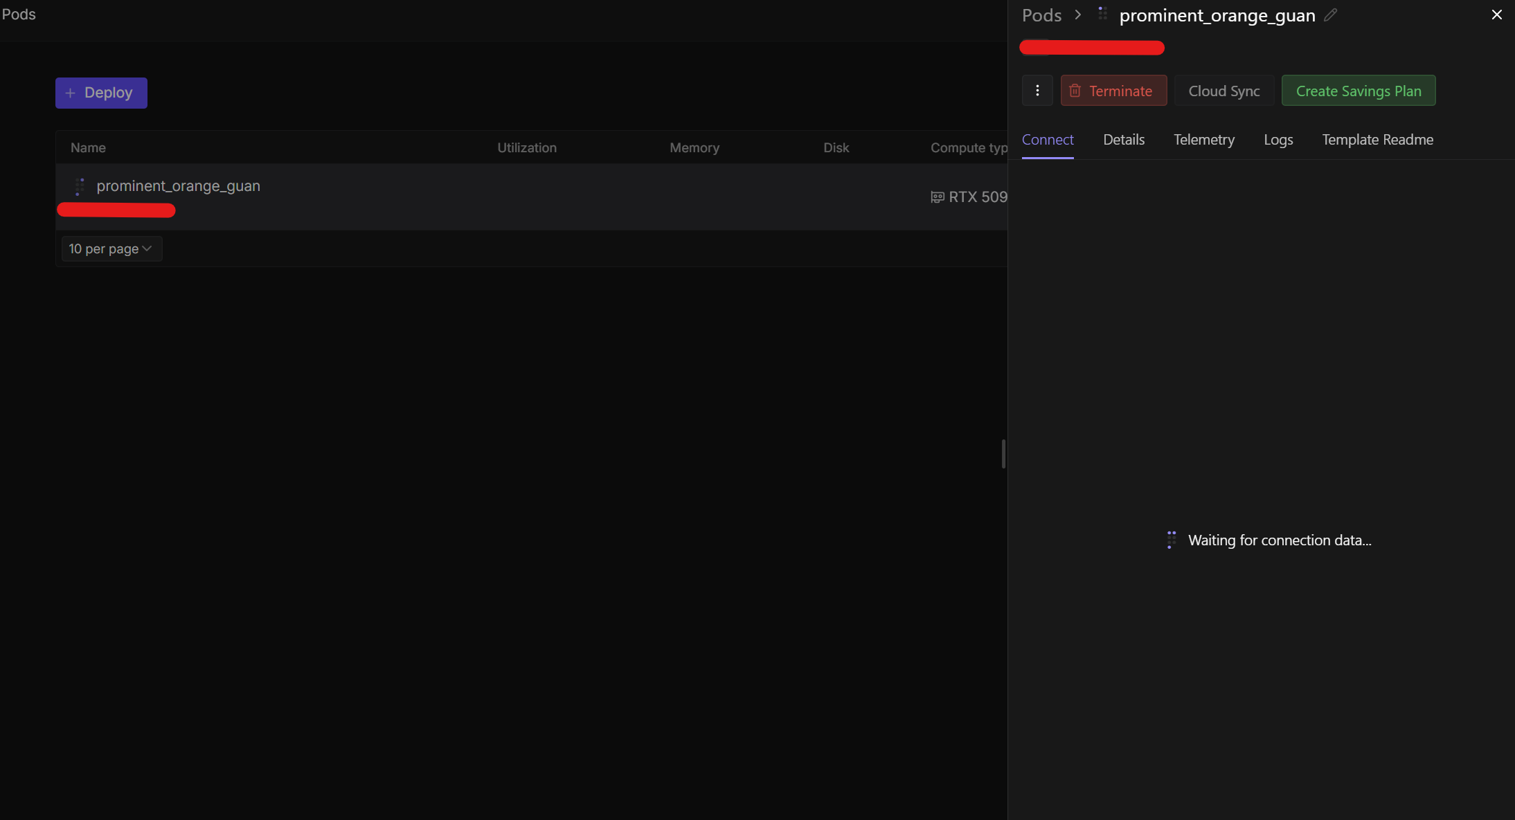1515x820 pixels.
Task: Grab the side panel resize handle
Action: coord(1003,454)
